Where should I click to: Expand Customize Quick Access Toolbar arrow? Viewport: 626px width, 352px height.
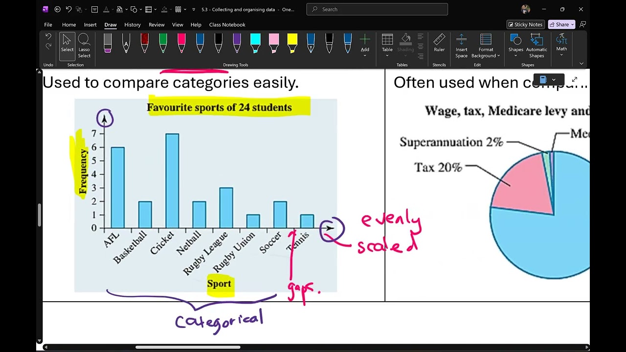[194, 9]
